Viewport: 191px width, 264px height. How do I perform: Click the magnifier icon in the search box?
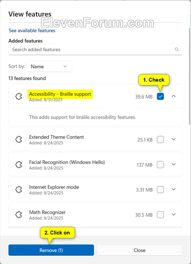177,49
